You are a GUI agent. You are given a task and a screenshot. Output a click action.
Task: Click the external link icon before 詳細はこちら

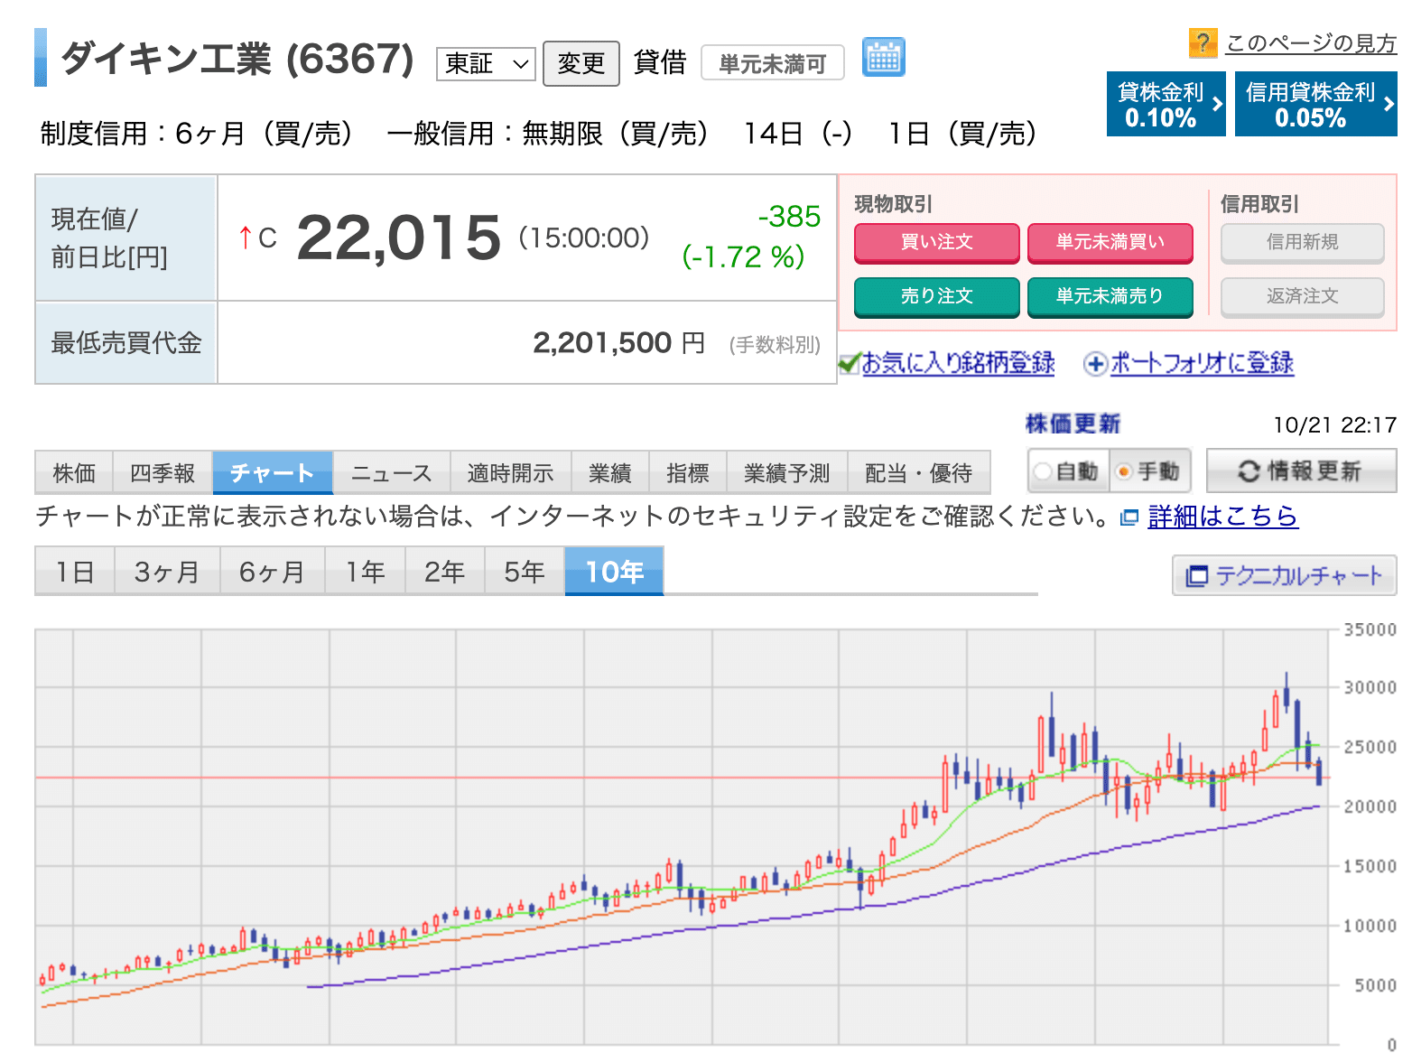pyautogui.click(x=1129, y=517)
